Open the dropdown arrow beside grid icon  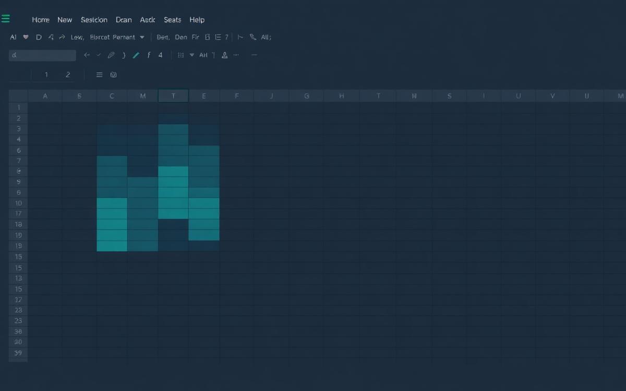pos(192,55)
